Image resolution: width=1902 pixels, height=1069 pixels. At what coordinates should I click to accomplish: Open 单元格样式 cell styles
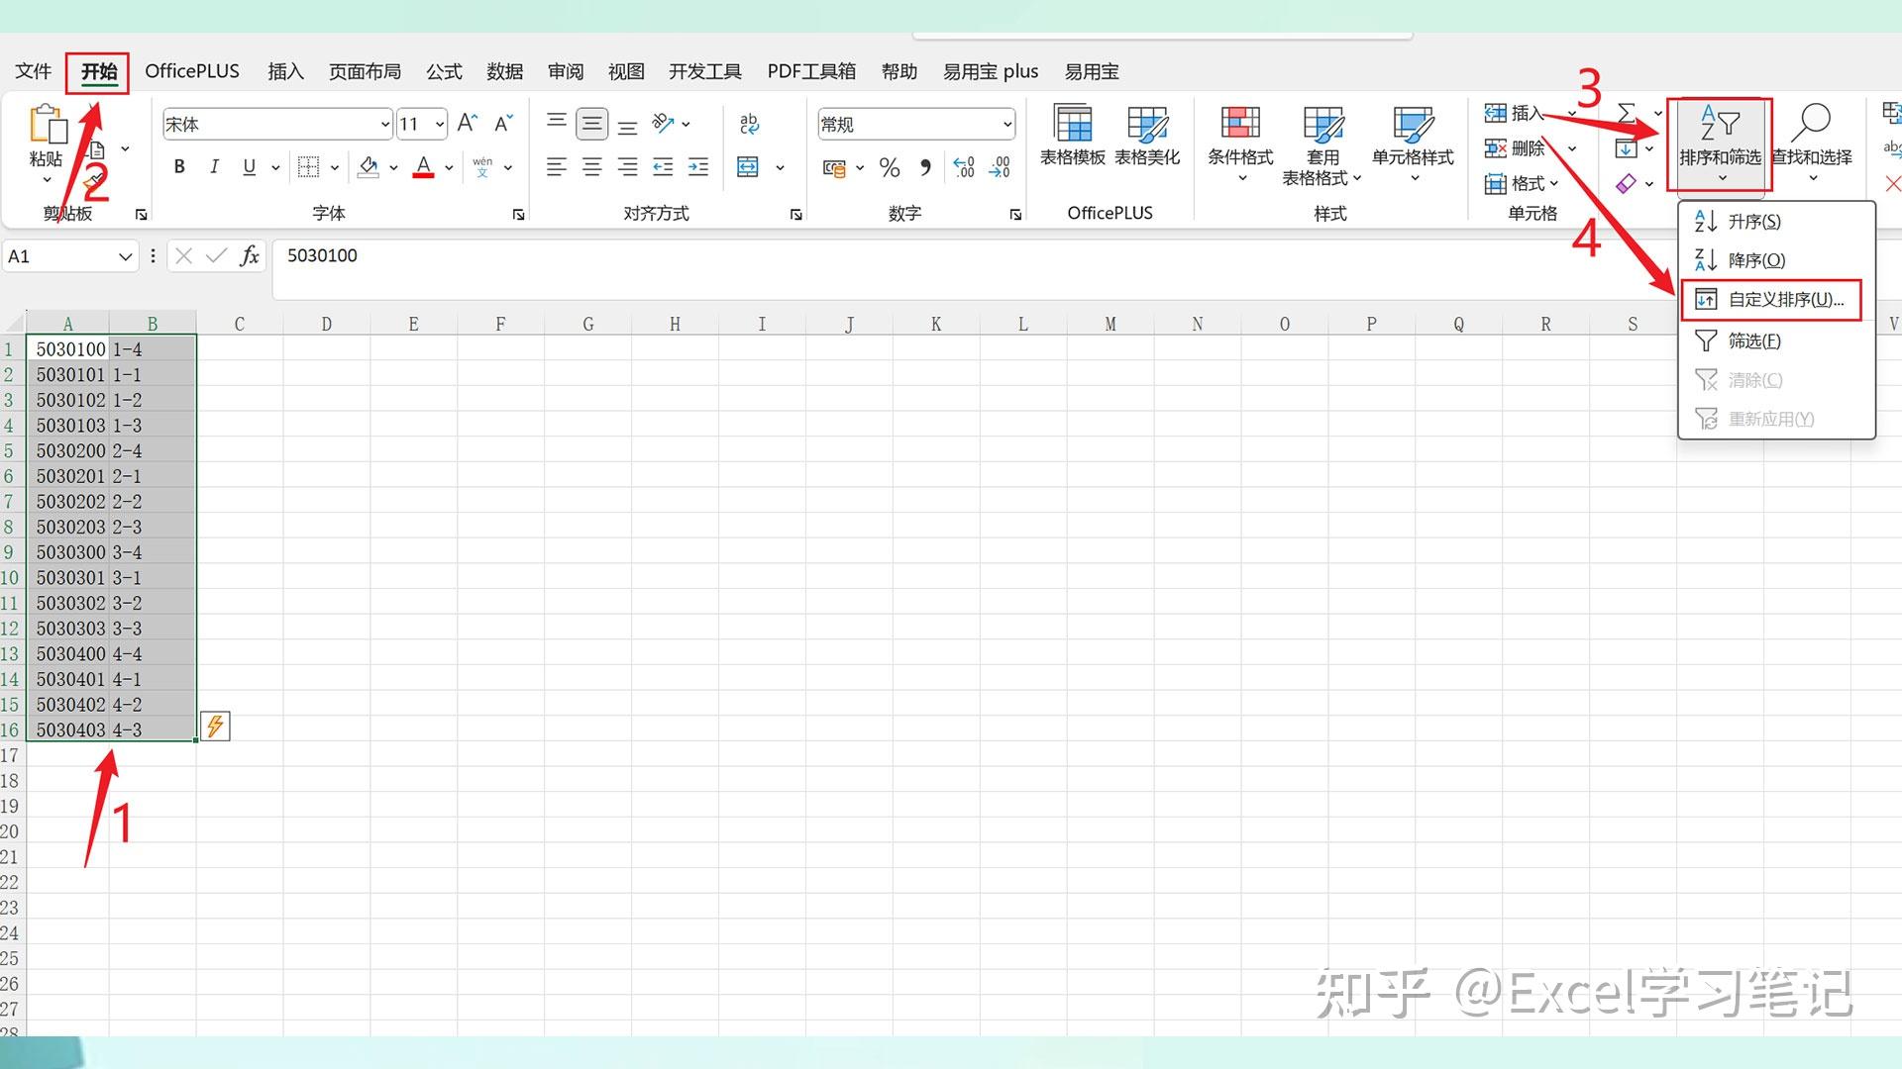pyautogui.click(x=1413, y=145)
